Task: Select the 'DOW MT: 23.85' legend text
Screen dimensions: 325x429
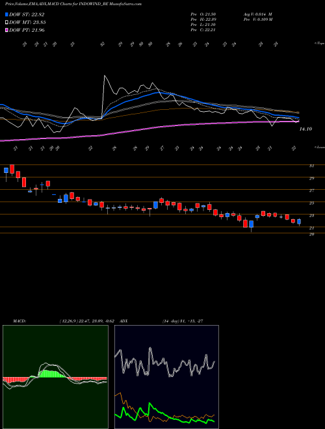Action: click(x=27, y=23)
